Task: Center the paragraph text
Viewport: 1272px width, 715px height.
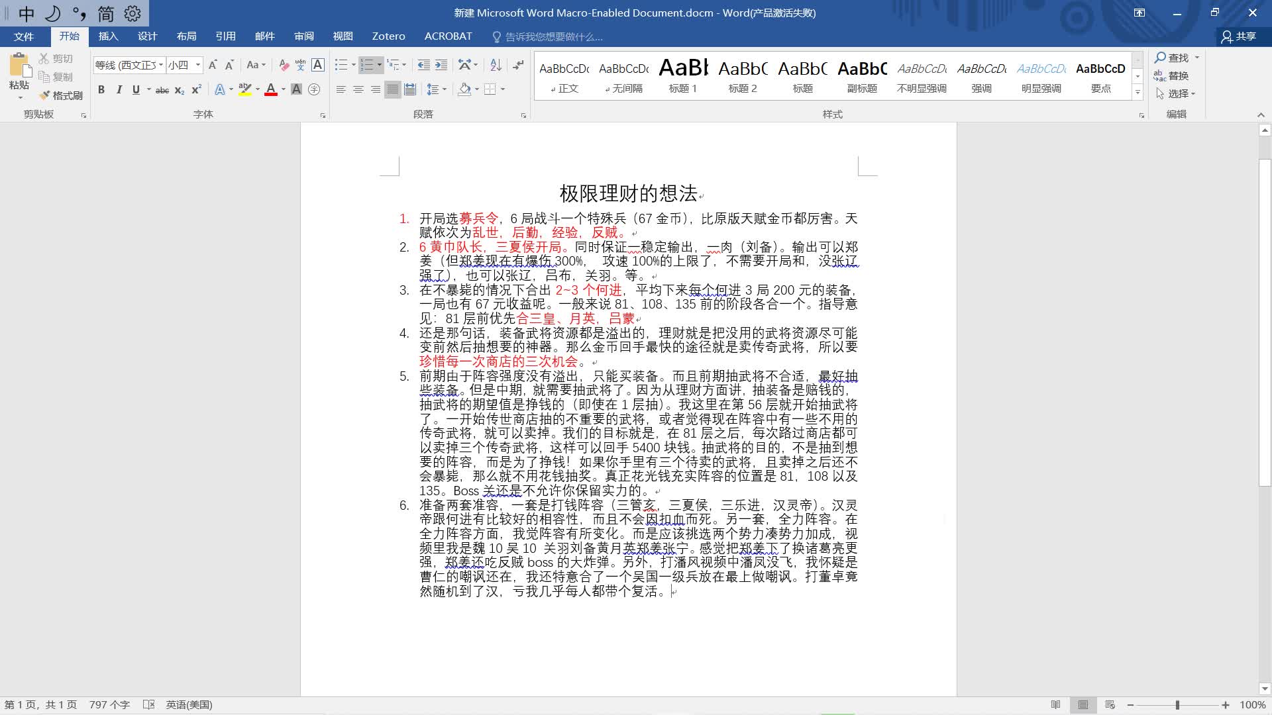Action: (358, 89)
